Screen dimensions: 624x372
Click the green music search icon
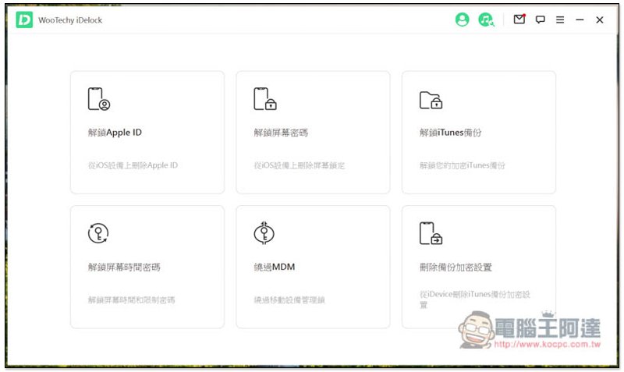[486, 19]
